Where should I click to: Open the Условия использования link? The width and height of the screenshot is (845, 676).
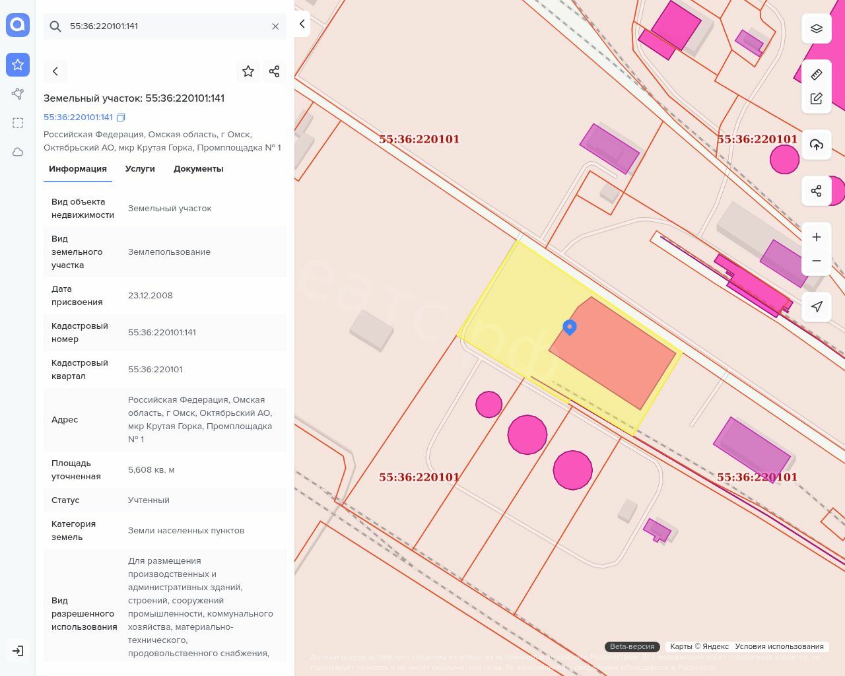tap(779, 646)
